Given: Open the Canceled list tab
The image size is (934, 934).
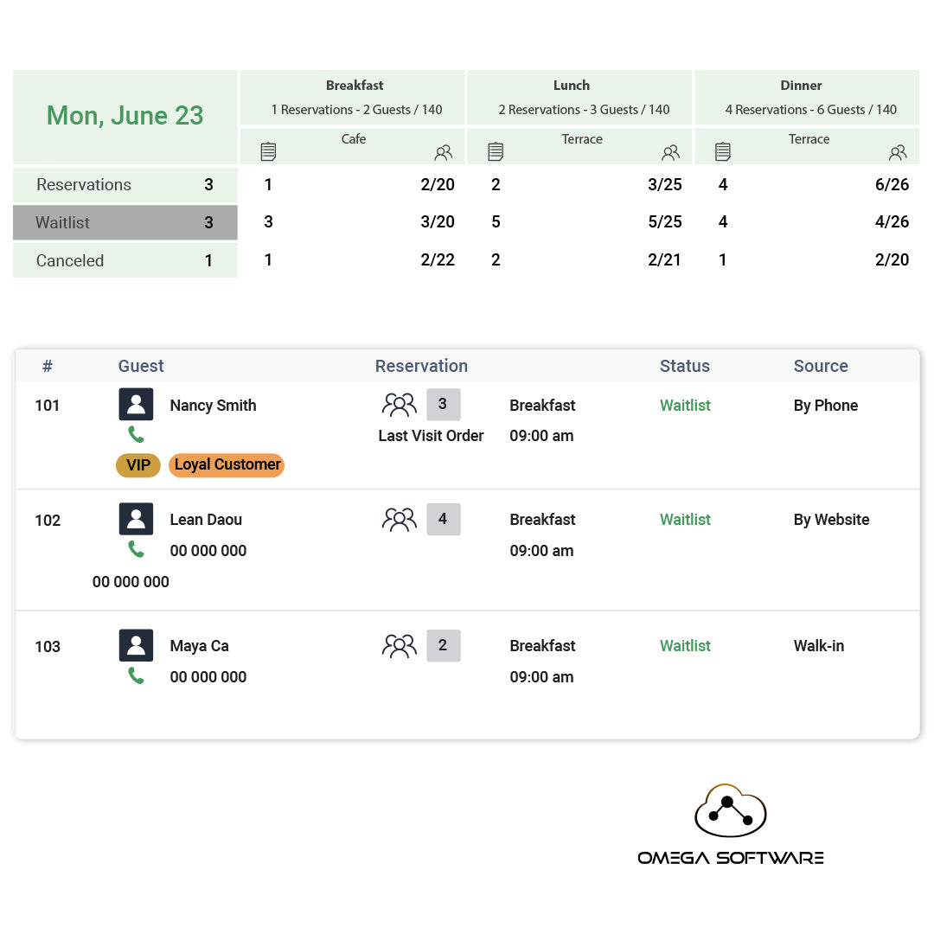Looking at the screenshot, I should 125,260.
